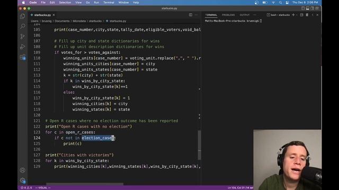
Task: Click line number 121 in the gutter
Action: click(37, 121)
